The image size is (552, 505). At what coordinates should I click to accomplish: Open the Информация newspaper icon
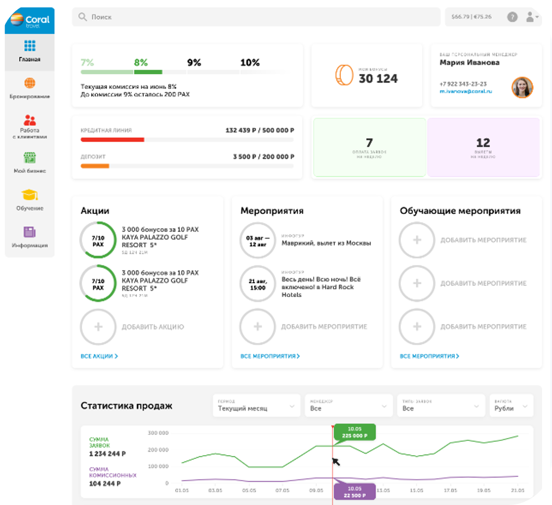30,232
